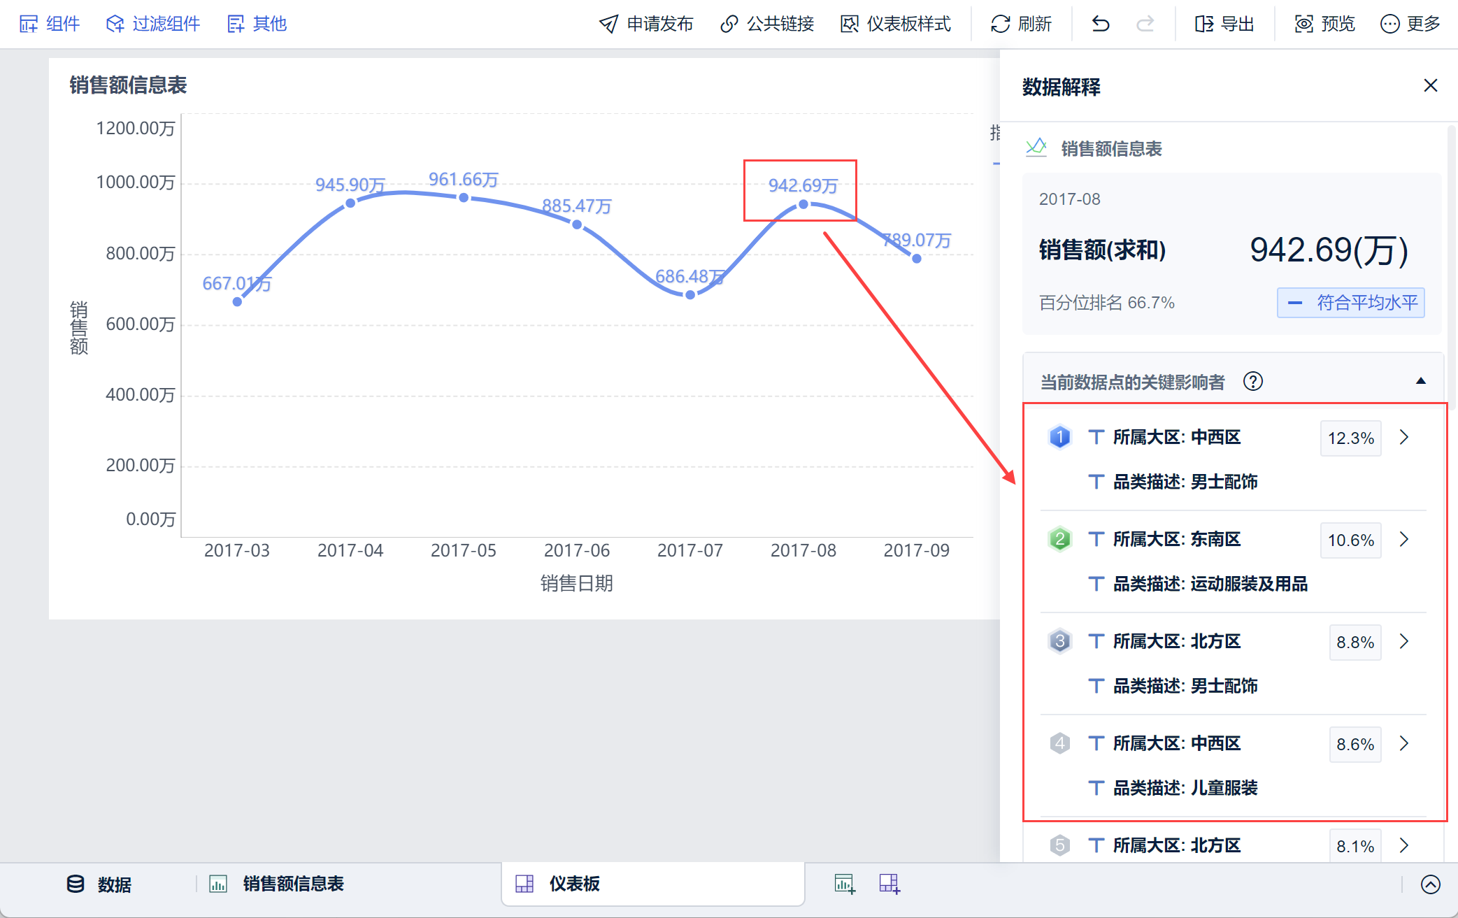This screenshot has height=918, width=1458.
Task: Close the 数据解释 panel
Action: [x=1430, y=86]
